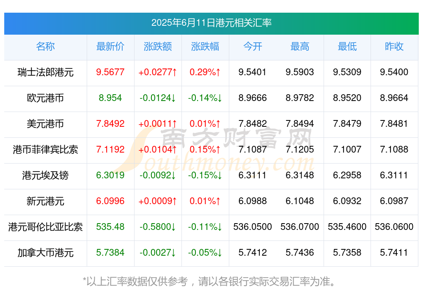Viewport: 423px width, 295px height.
Task: Click change amount +0.0009↑
Action: [158, 201]
